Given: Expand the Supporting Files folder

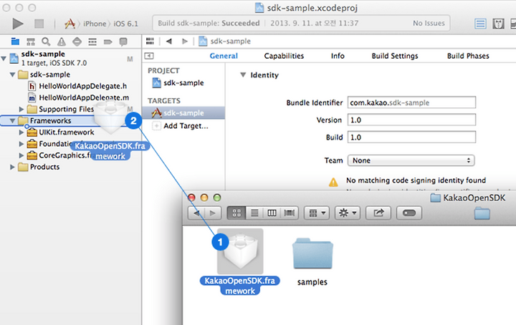Looking at the screenshot, I should (x=21, y=109).
